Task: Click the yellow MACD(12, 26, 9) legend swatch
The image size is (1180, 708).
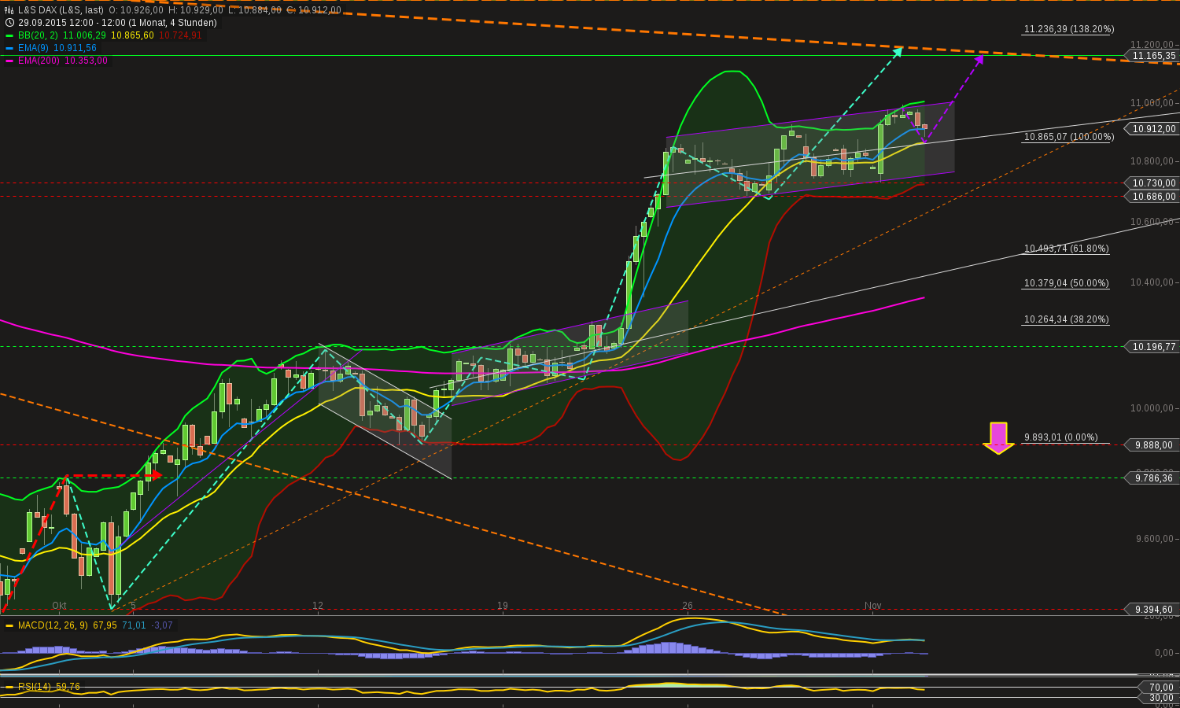Action: pos(9,625)
